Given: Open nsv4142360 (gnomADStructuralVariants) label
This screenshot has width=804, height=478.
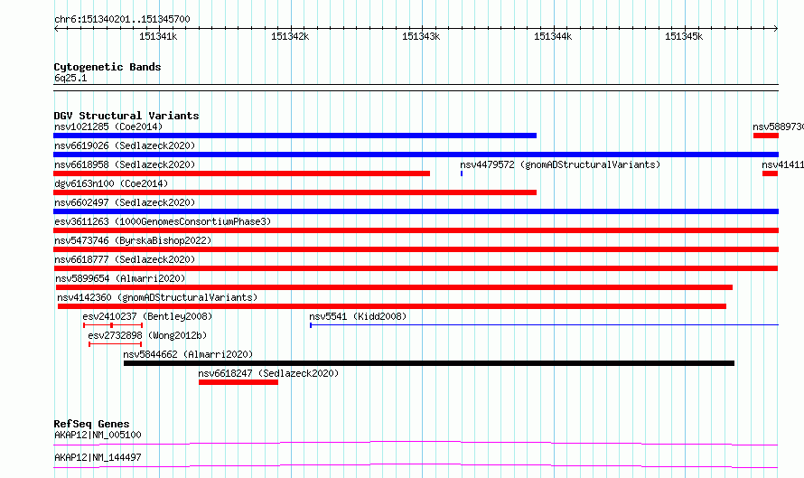Looking at the screenshot, I should coord(157,297).
